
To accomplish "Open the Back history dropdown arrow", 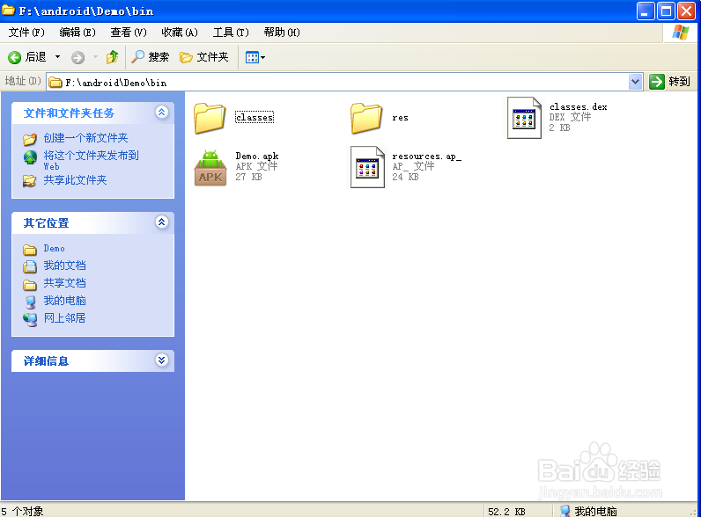I will 57,57.
